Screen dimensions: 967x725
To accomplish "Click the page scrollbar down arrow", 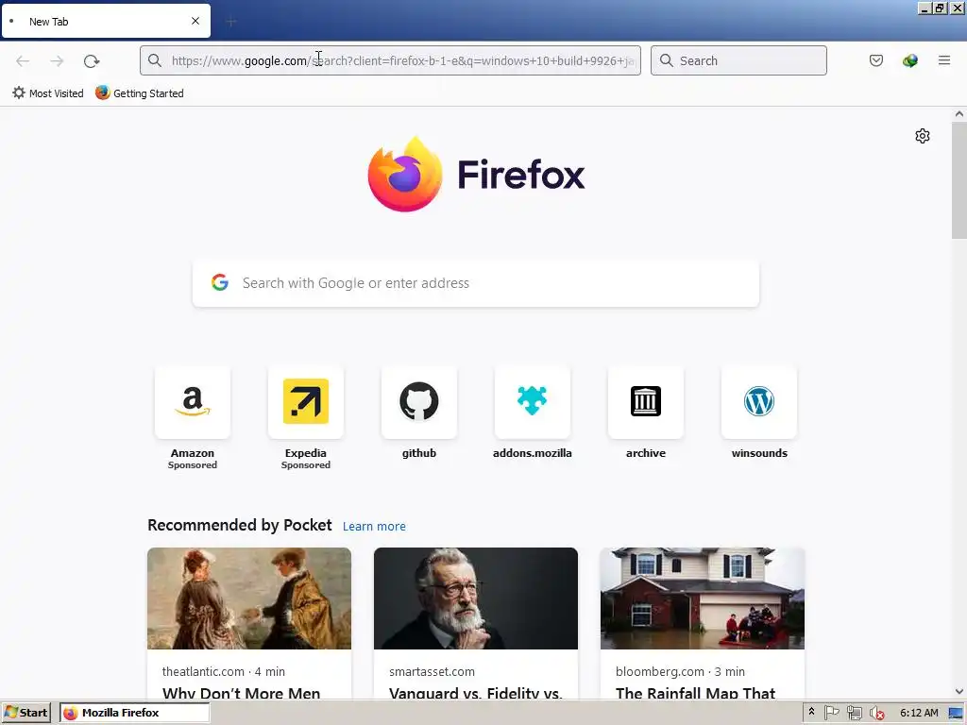I will coord(959,692).
